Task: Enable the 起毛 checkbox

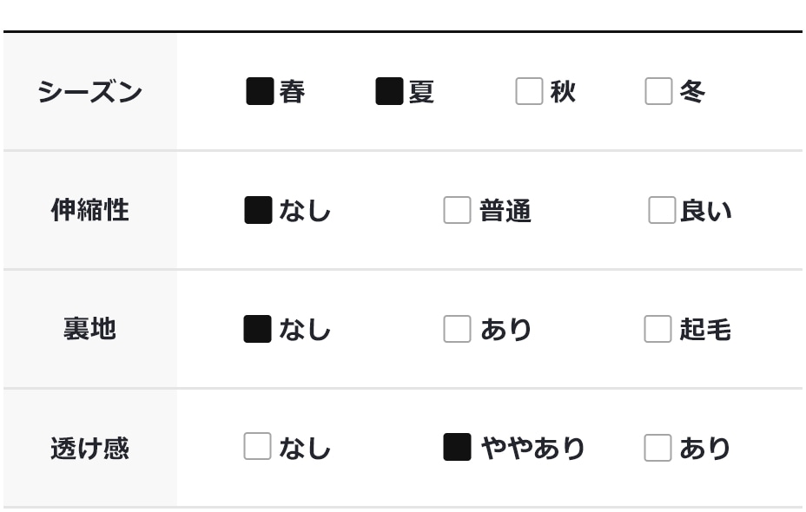Action: [657, 329]
